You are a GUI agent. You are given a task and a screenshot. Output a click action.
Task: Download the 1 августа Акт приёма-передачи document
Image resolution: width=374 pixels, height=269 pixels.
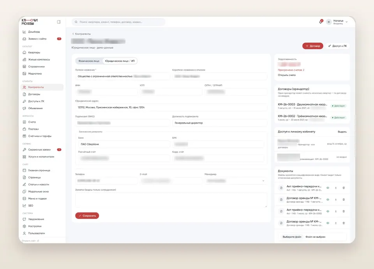[x=335, y=188]
